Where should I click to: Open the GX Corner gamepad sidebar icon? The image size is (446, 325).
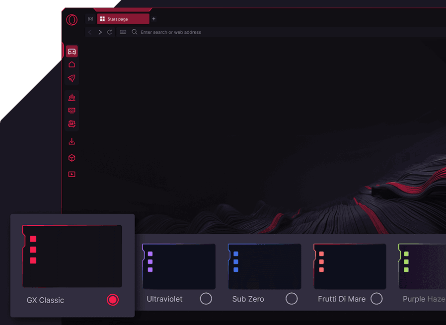(x=72, y=52)
